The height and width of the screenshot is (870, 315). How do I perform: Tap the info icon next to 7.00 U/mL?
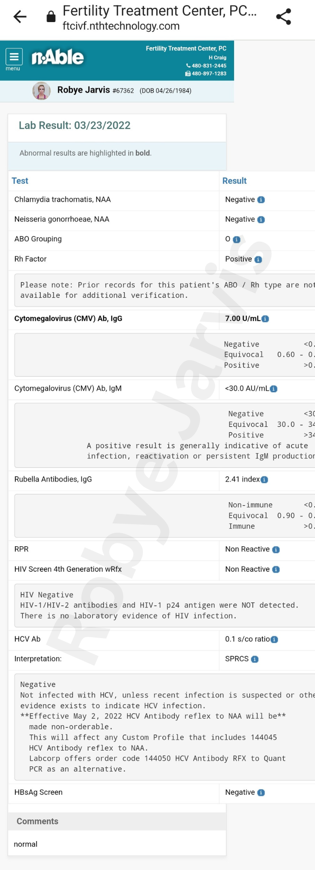(265, 319)
